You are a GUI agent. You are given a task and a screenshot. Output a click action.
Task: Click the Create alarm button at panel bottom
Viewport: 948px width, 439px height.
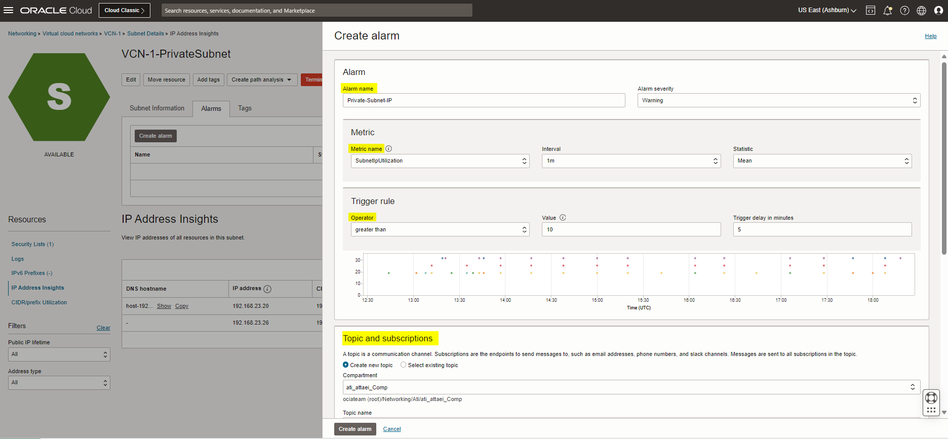click(x=355, y=429)
